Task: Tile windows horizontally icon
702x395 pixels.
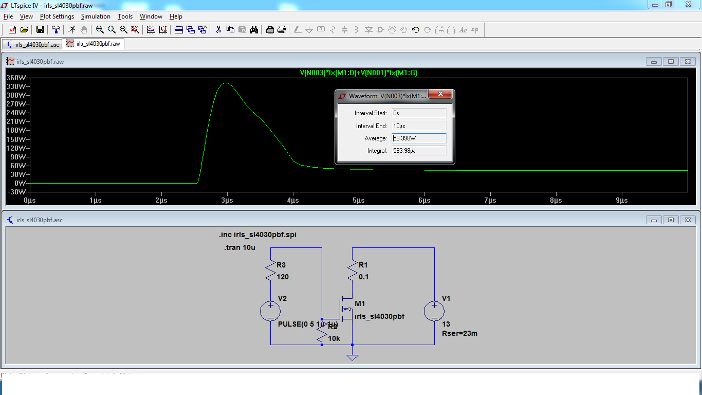Action: [x=179, y=30]
